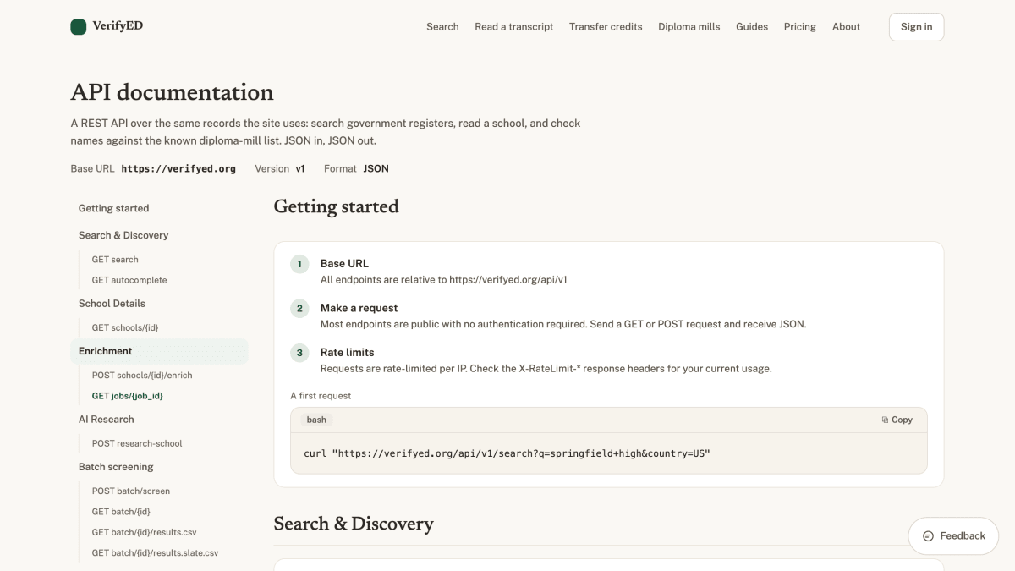This screenshot has height=571, width=1015.
Task: Open the Search nav item
Action: [442, 27]
